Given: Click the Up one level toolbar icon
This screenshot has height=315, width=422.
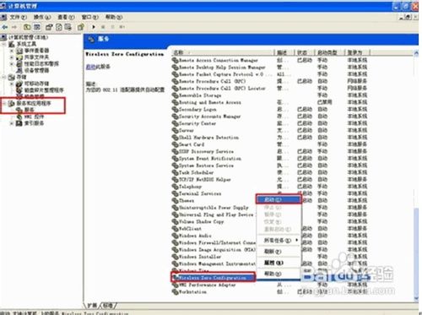Looking at the screenshot, I should 27,27.
